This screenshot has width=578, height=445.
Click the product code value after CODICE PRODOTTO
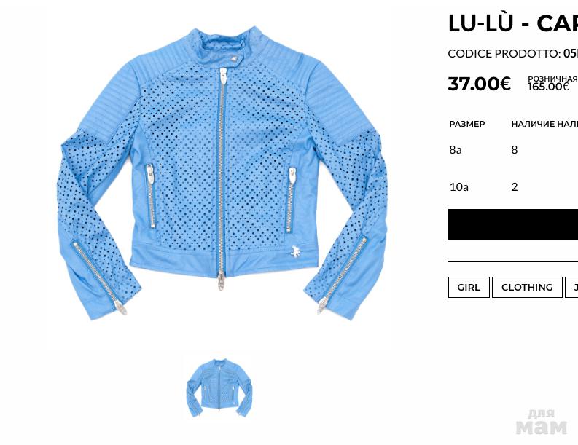[570, 54]
